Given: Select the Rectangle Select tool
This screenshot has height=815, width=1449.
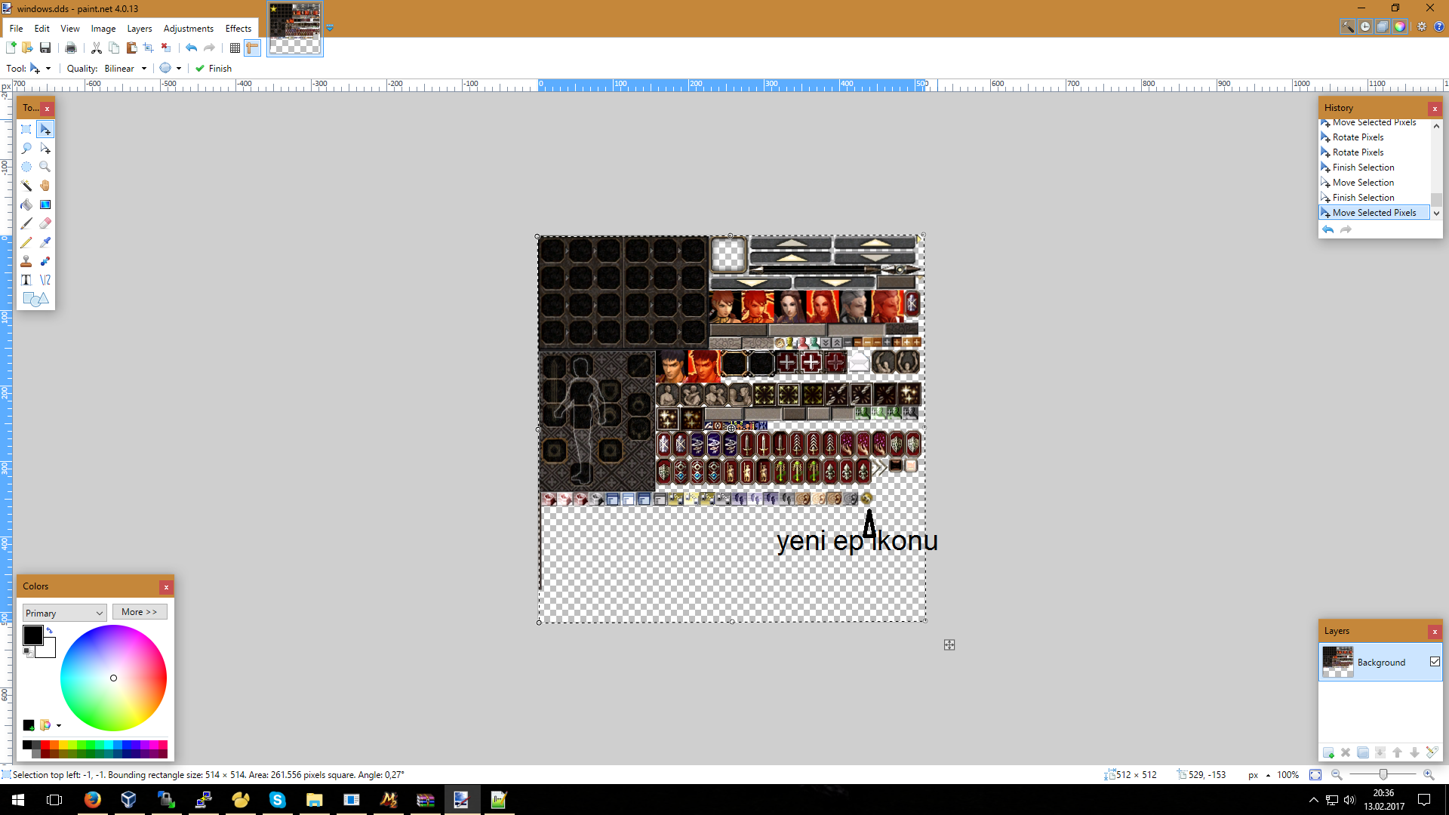Looking at the screenshot, I should tap(26, 130).
